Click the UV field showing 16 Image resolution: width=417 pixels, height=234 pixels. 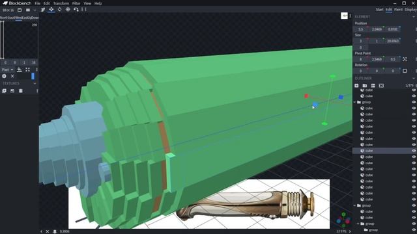[x=34, y=62]
